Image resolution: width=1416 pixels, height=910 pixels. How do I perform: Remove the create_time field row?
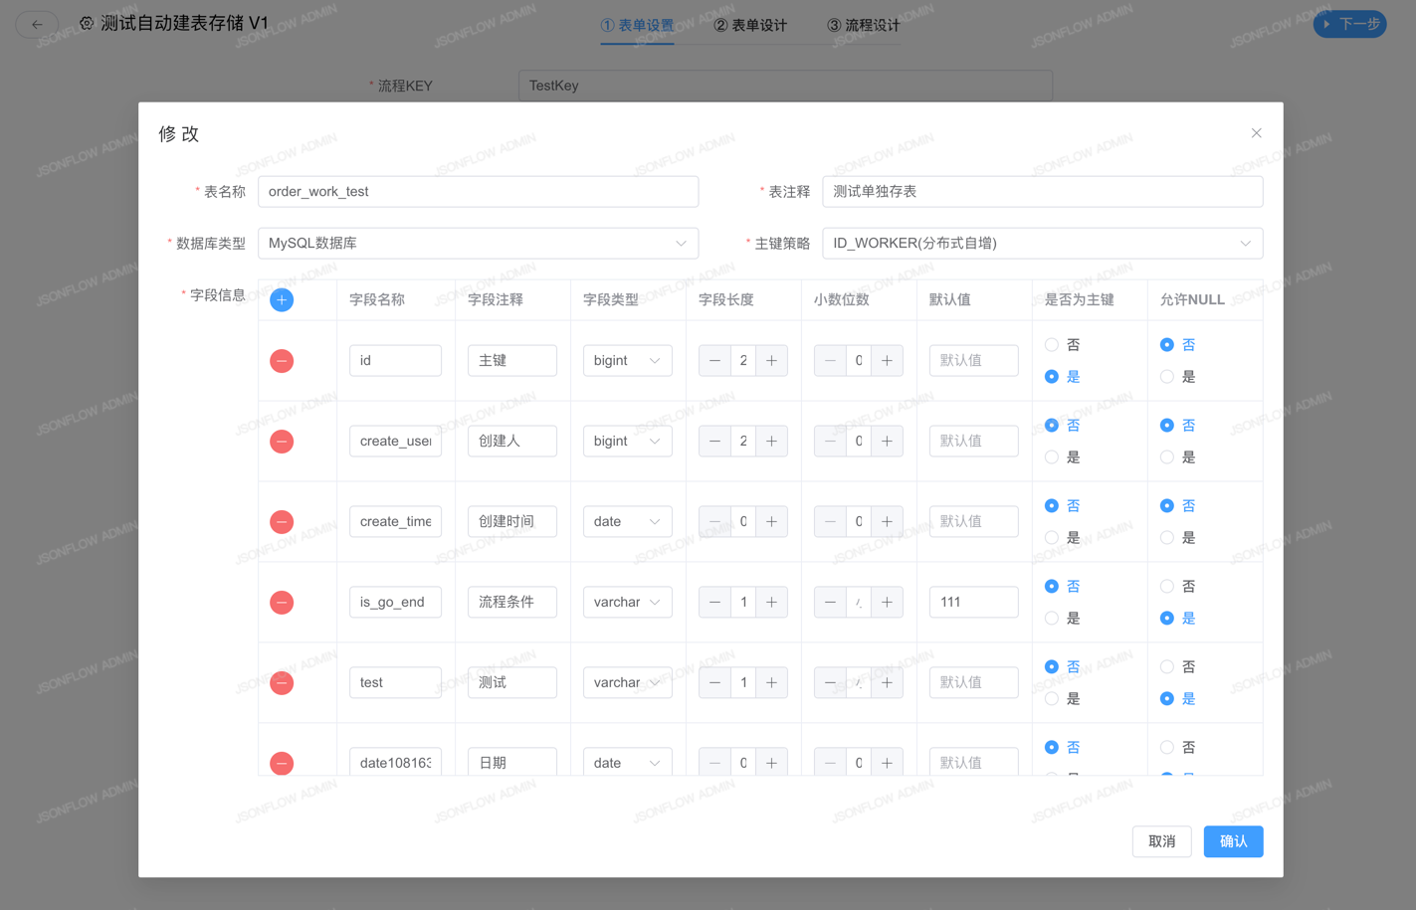tap(282, 522)
